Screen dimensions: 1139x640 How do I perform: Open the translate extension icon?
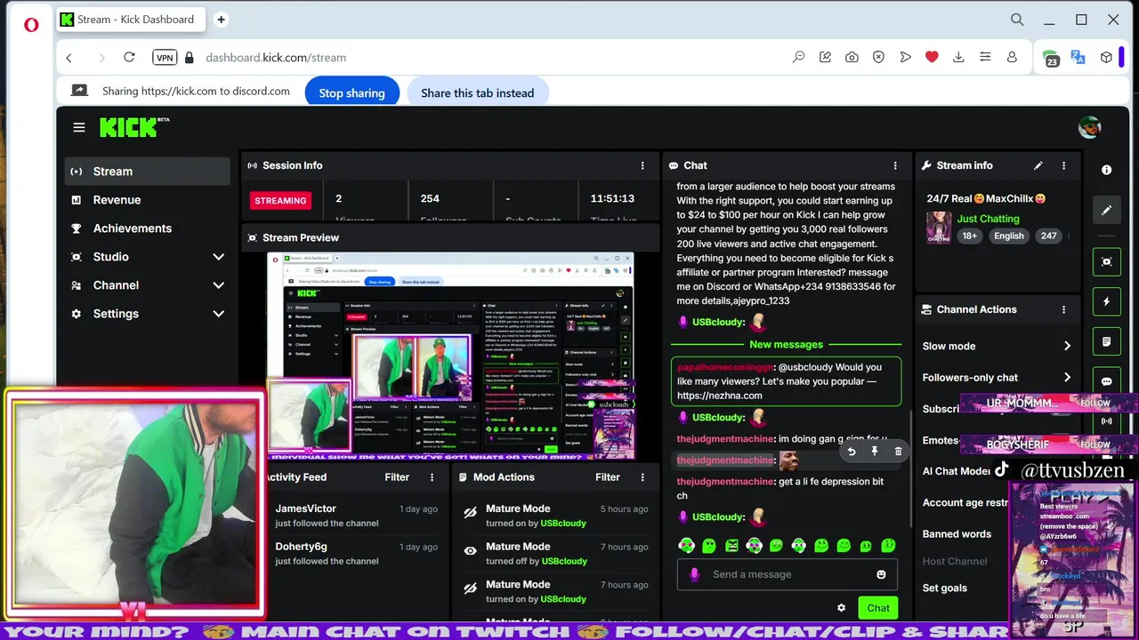1078,57
